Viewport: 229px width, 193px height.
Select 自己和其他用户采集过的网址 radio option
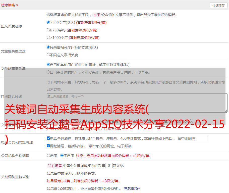48,65
